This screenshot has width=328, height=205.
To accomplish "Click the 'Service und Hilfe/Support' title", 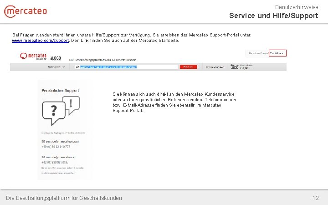I will [x=274, y=15].
